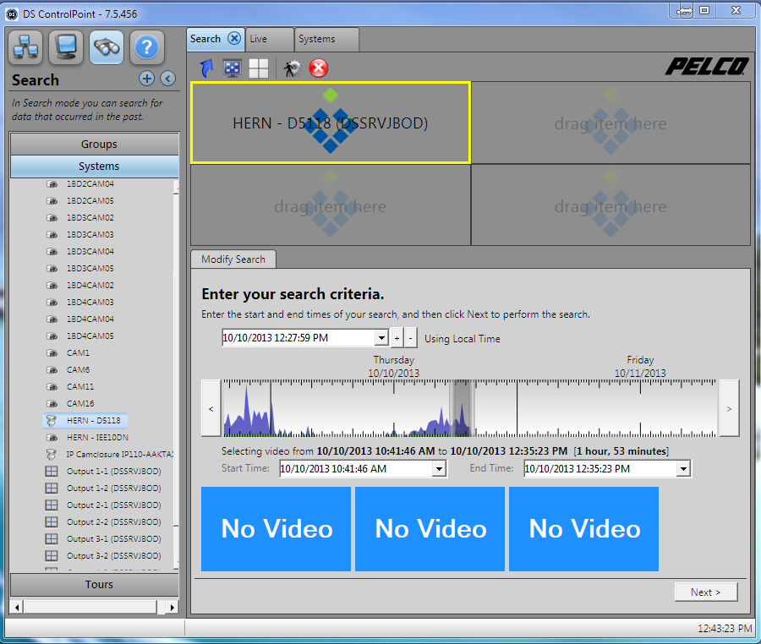The width and height of the screenshot is (761, 644).
Task: Toggle full screen with the monitor expand icon
Action: (x=231, y=68)
